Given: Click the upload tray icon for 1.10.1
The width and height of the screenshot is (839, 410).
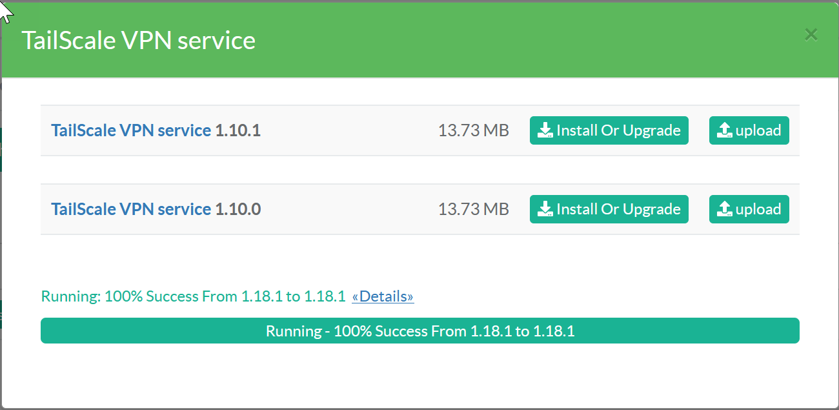Looking at the screenshot, I should pos(725,130).
